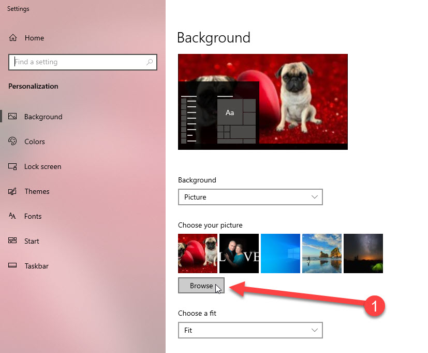Switch to the Themes section
Image resolution: width=428 pixels, height=353 pixels.
(37, 191)
